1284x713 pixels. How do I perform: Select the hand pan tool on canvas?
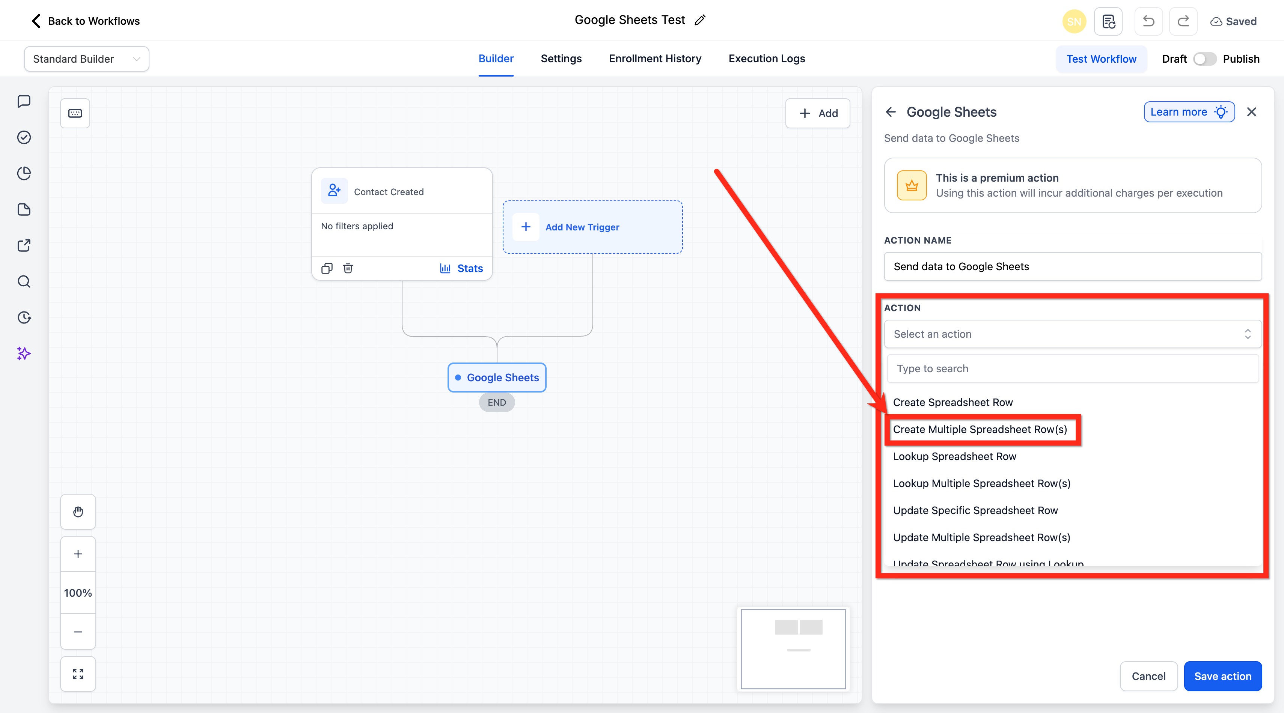tap(78, 512)
